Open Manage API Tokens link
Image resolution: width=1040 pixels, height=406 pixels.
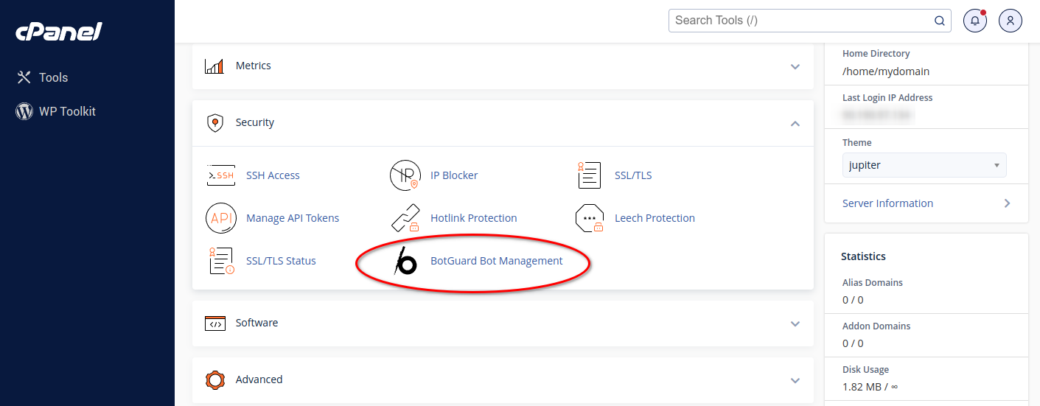tap(293, 218)
